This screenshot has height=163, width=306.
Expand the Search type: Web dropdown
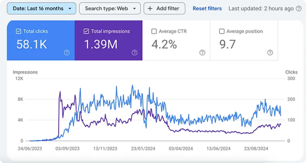coord(110,8)
